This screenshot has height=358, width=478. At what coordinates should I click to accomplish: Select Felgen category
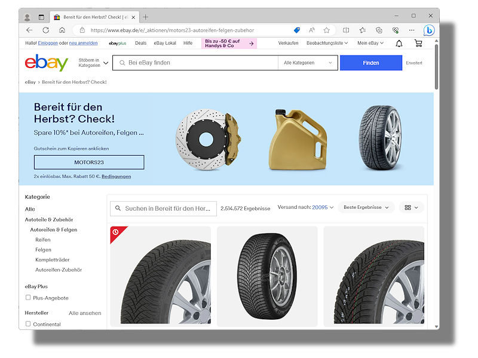(x=43, y=249)
